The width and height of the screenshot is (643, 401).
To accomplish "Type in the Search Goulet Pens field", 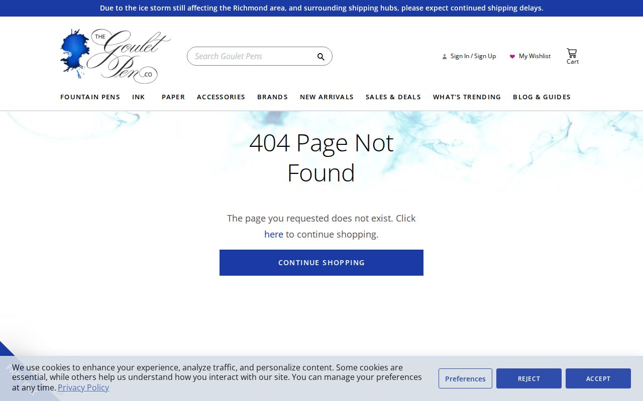I will pyautogui.click(x=251, y=56).
